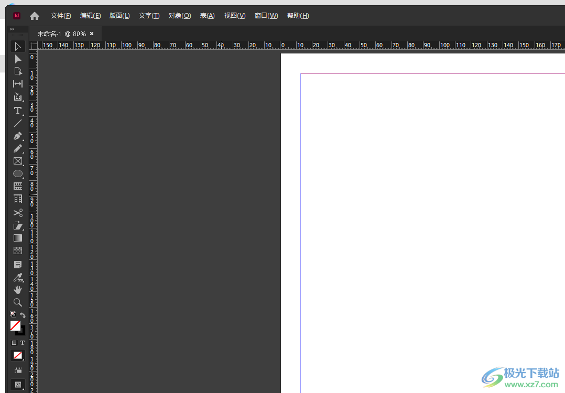Open the screen mode button

(x=18, y=385)
